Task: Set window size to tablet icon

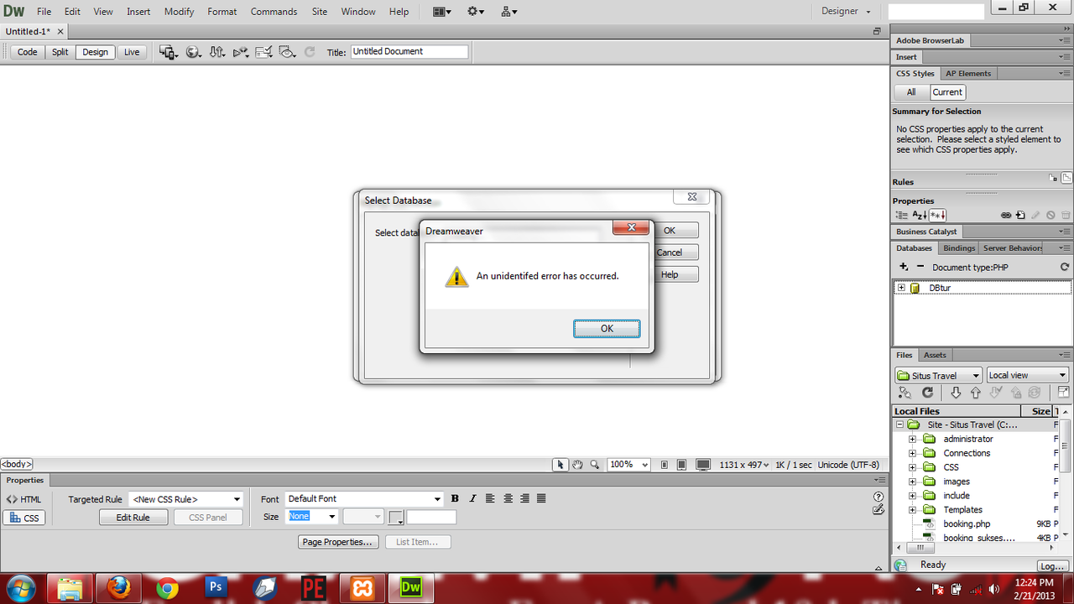Action: tap(681, 465)
